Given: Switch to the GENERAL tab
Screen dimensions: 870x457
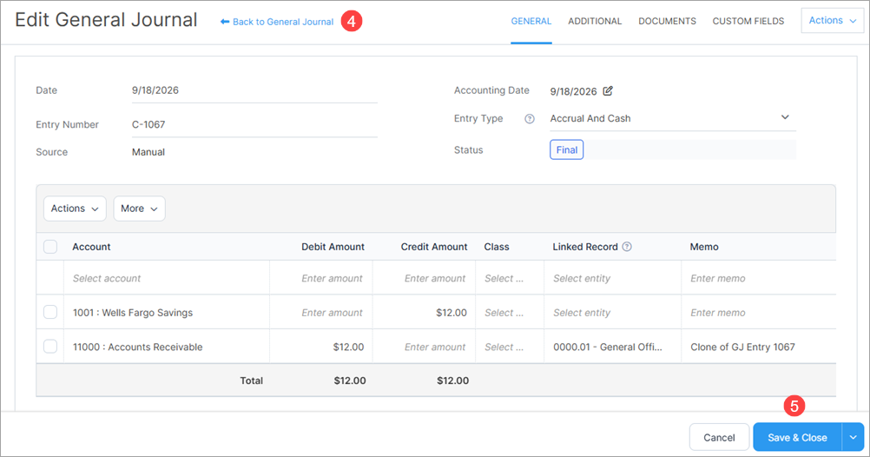Looking at the screenshot, I should 531,21.
